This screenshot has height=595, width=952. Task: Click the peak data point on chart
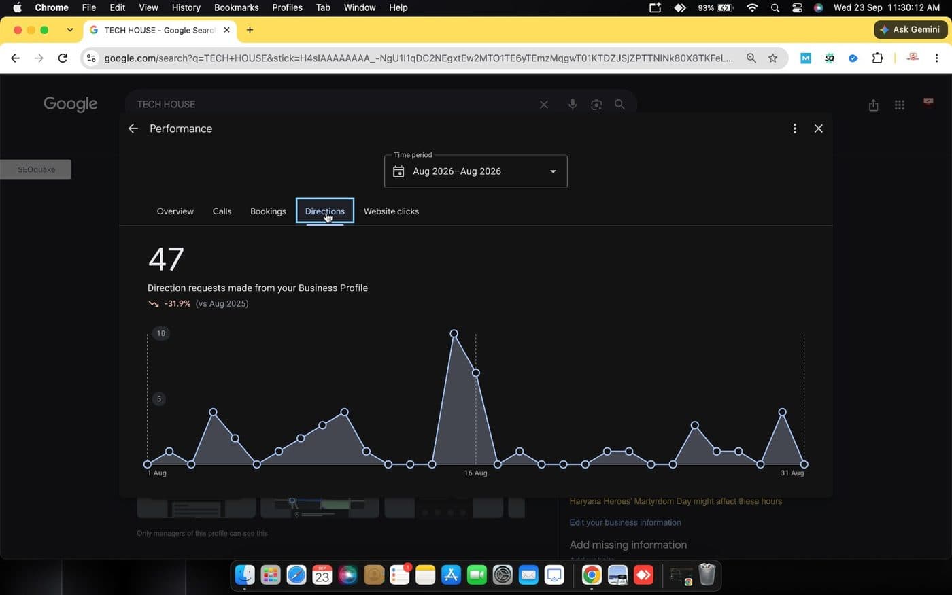454,334
